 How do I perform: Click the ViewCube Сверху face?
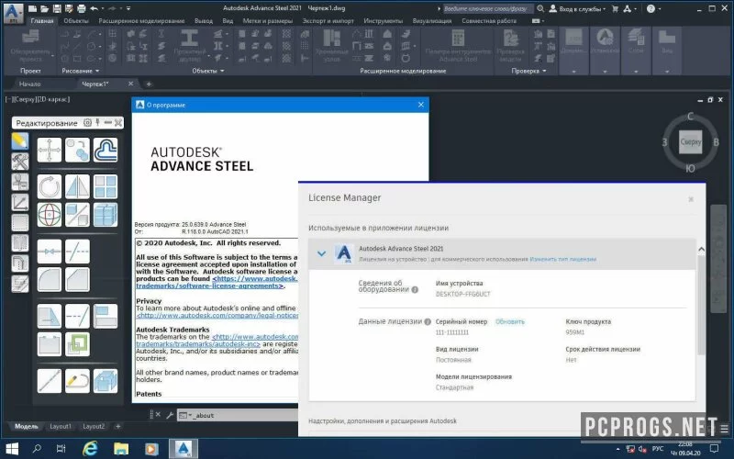coord(691,141)
